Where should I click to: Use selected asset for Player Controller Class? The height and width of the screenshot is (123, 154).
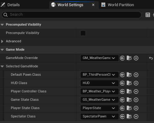pyautogui.click(x=122, y=91)
